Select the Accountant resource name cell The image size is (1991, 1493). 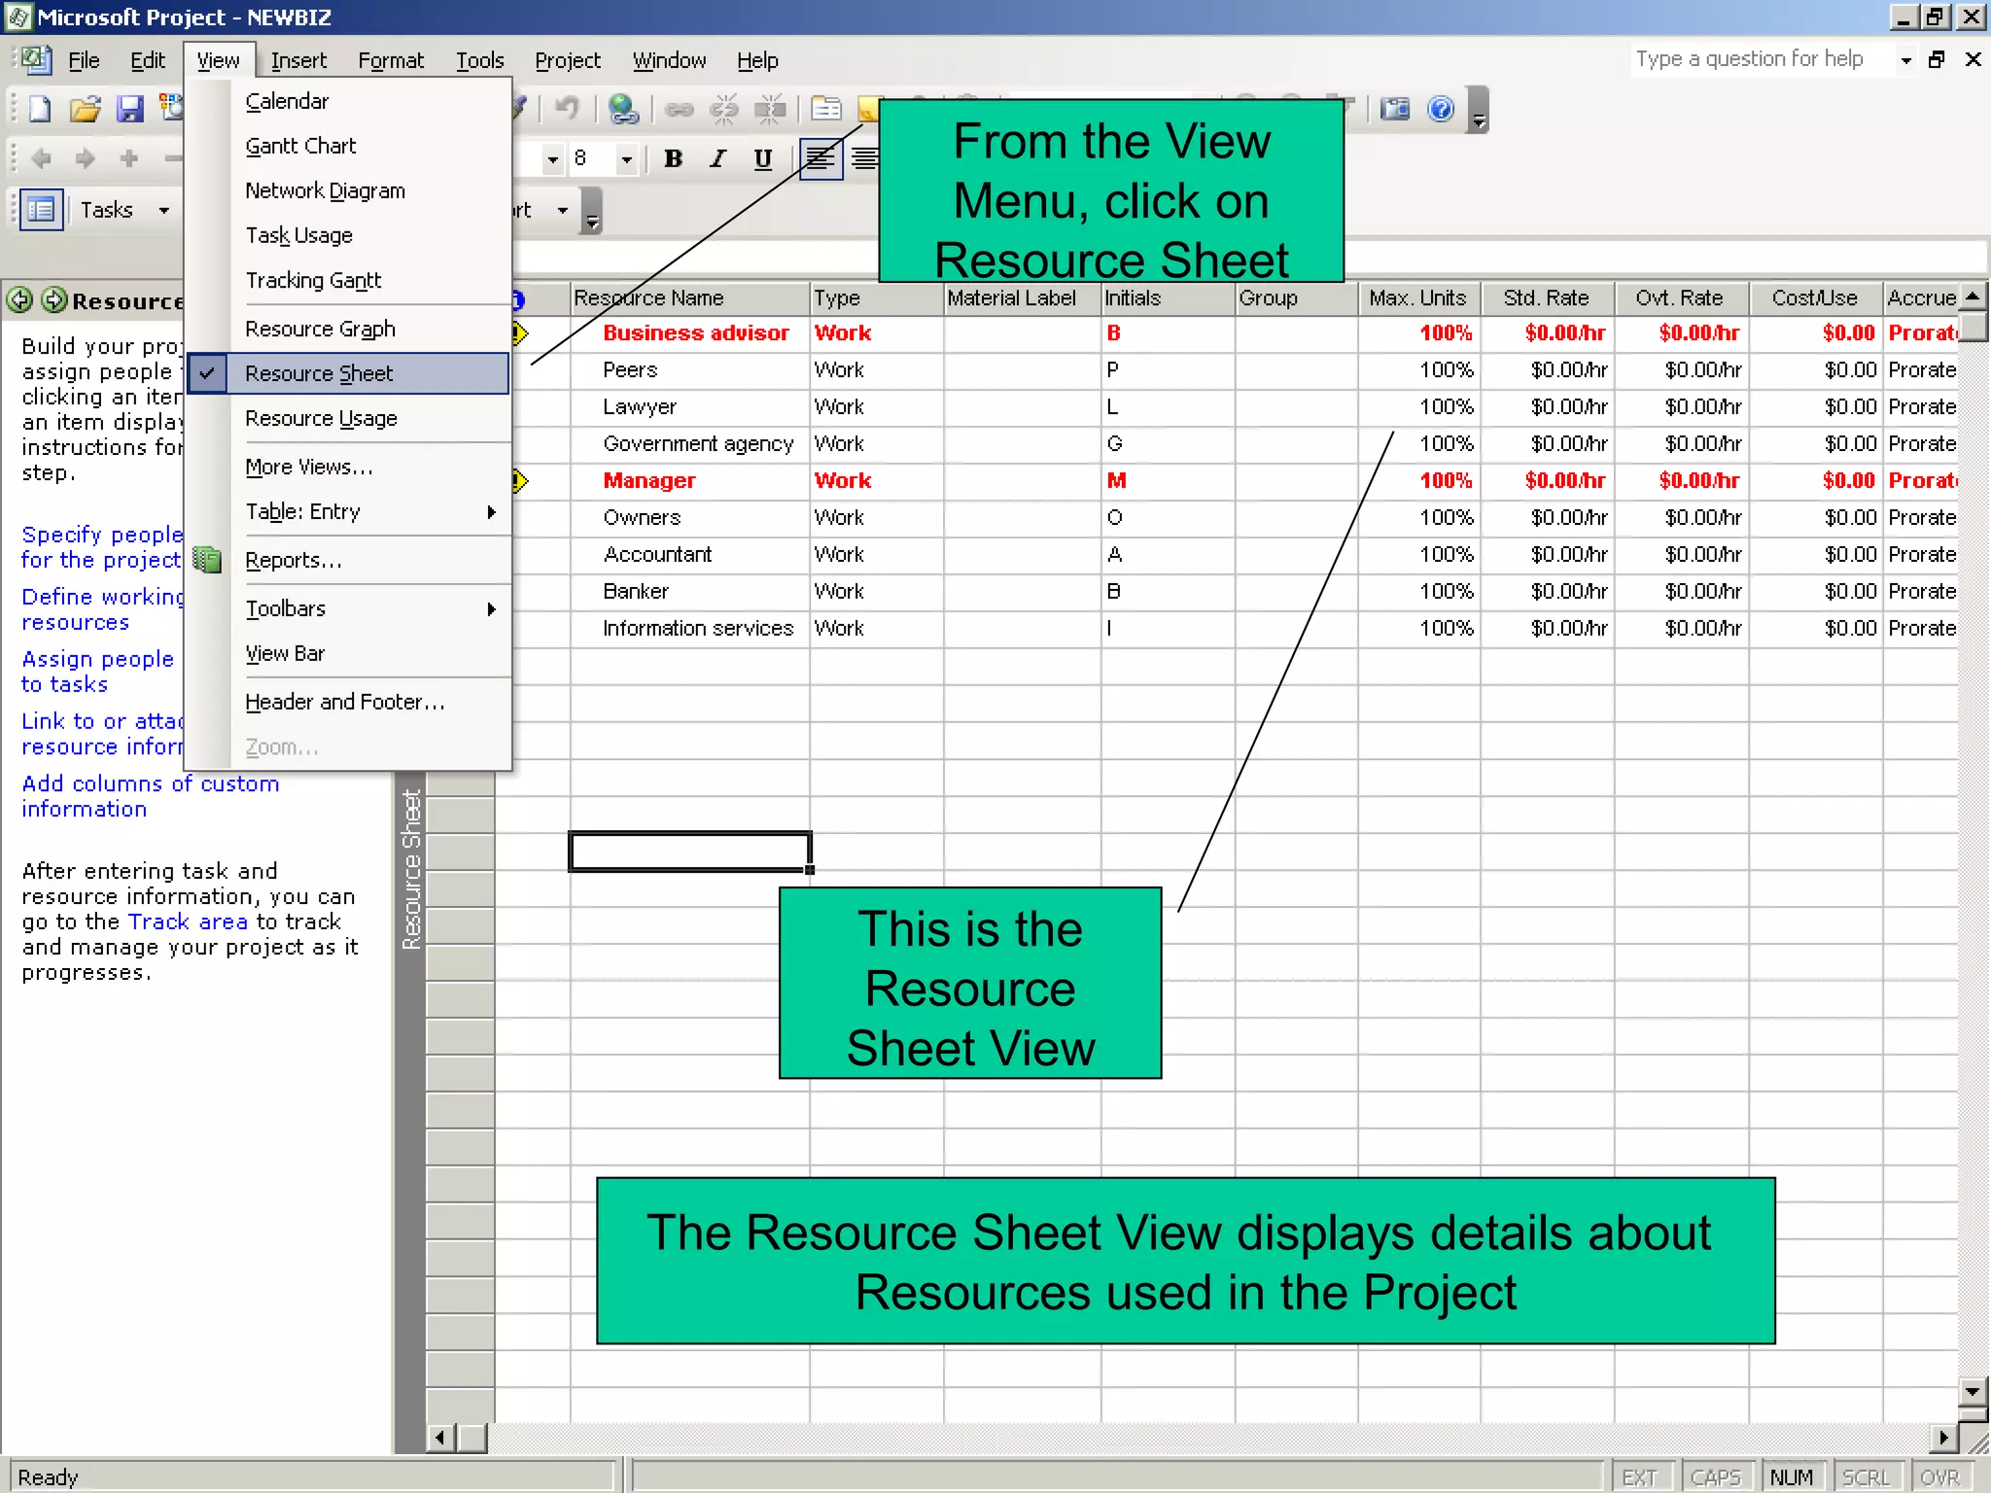[x=689, y=555]
